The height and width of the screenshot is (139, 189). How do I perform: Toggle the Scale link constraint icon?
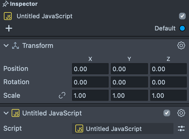(62, 96)
